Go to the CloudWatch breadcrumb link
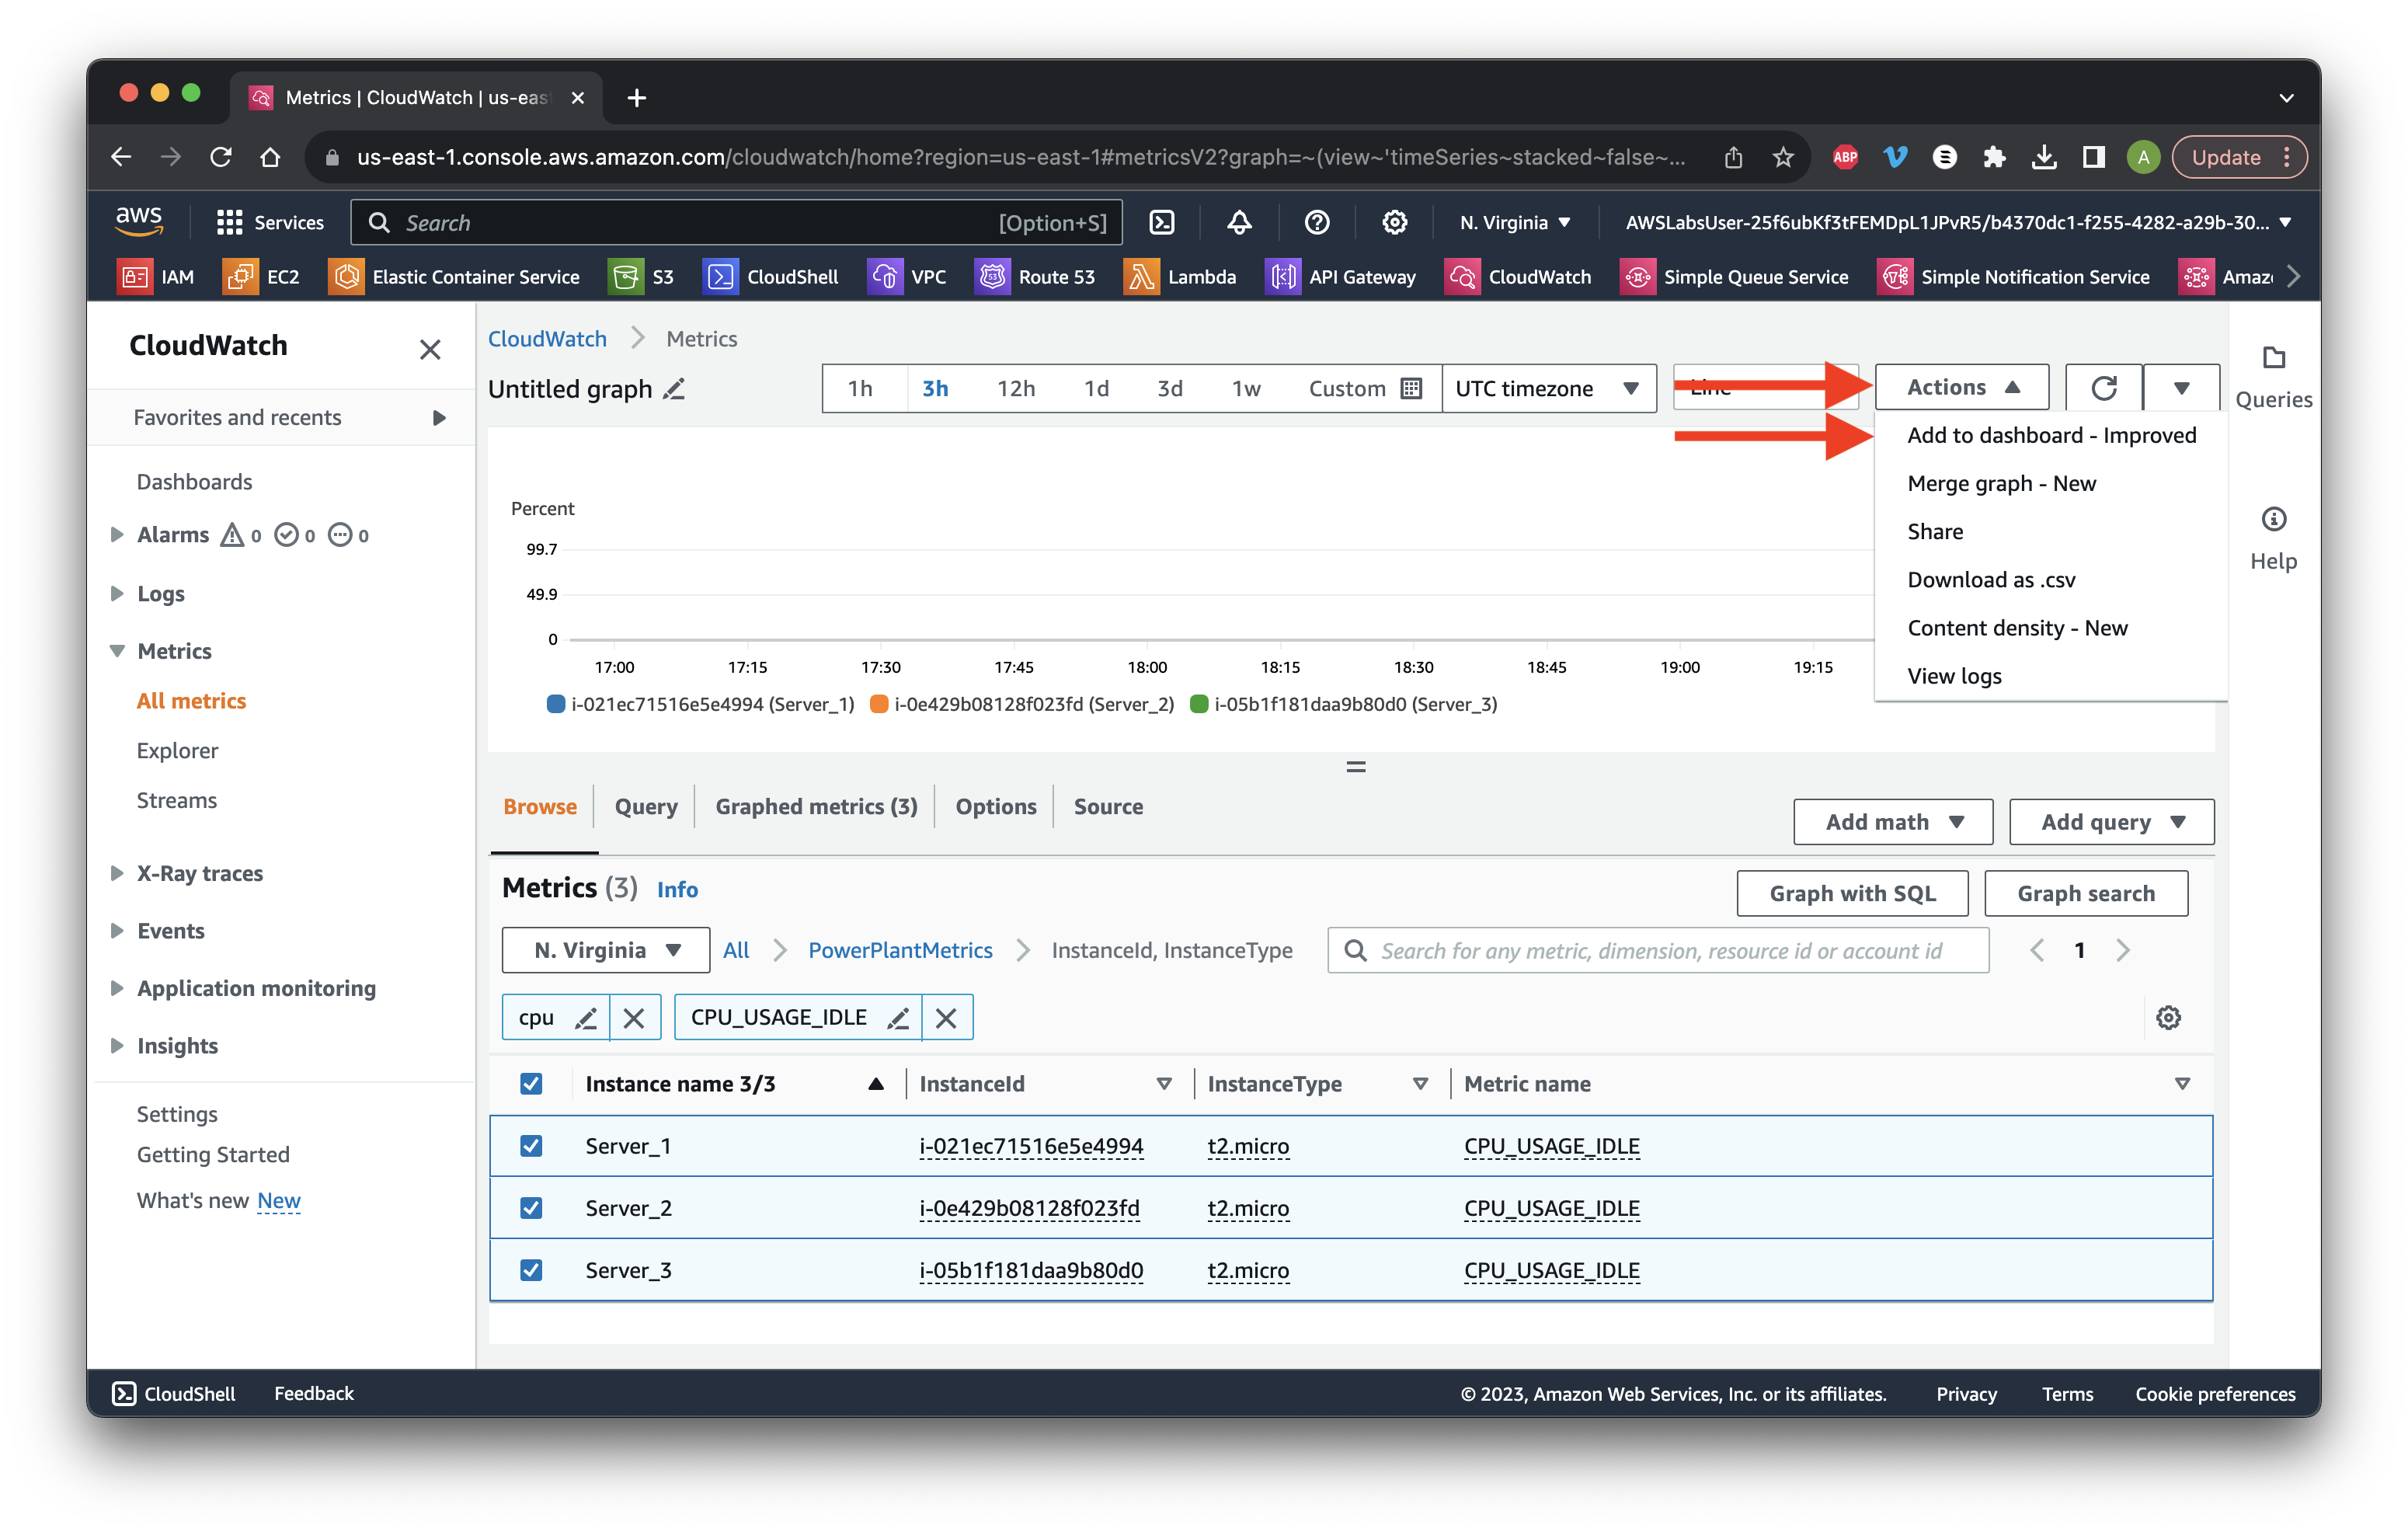This screenshot has width=2408, height=1532. click(547, 339)
